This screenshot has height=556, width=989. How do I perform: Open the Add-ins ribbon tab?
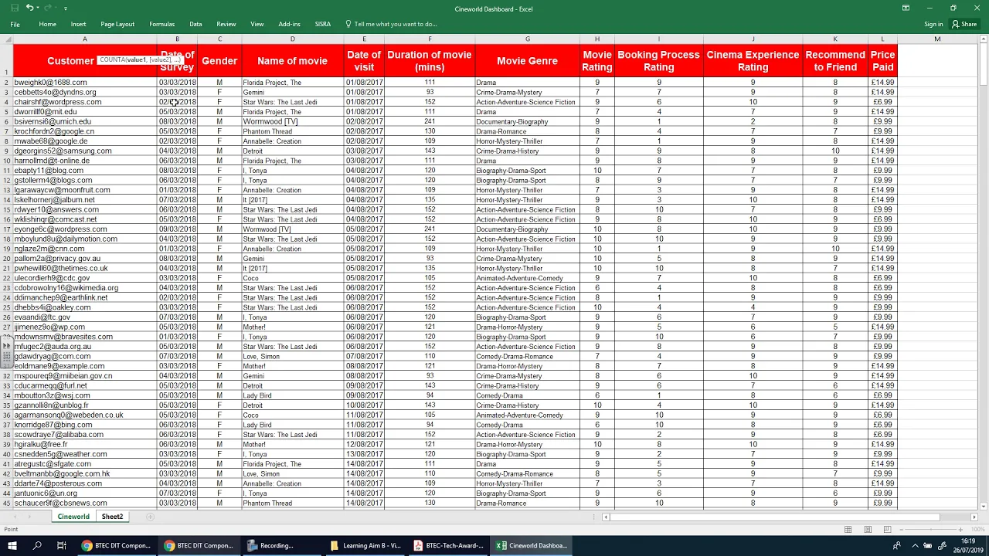289,24
